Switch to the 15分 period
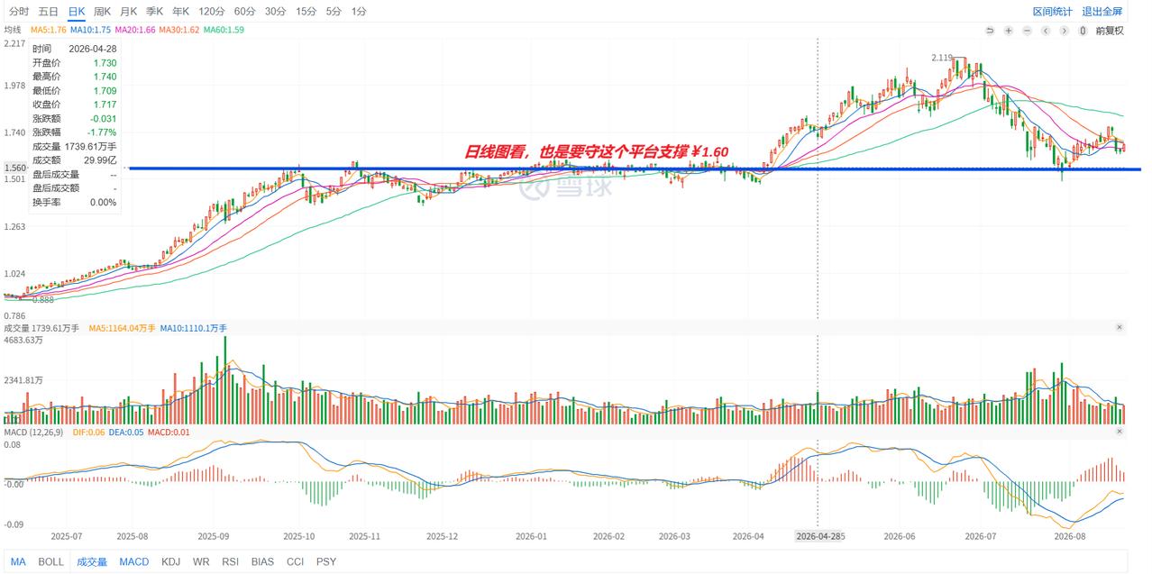 [306, 12]
